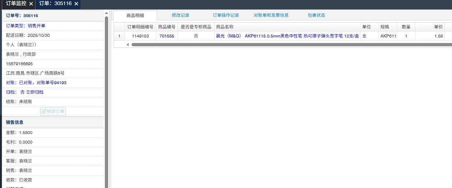The width and height of the screenshot is (452, 188).
Task: Click the left arrow of horizontal scrollbar
Action: pyautogui.click(x=128, y=44)
